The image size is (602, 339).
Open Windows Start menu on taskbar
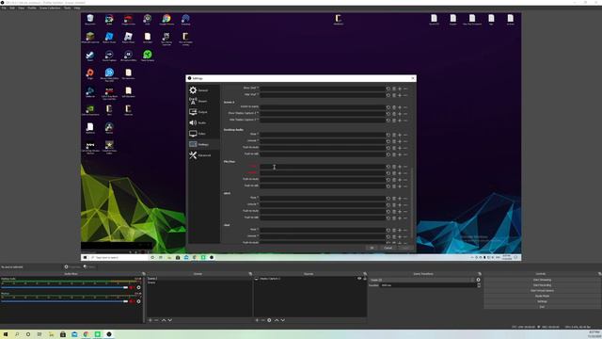[6, 334]
